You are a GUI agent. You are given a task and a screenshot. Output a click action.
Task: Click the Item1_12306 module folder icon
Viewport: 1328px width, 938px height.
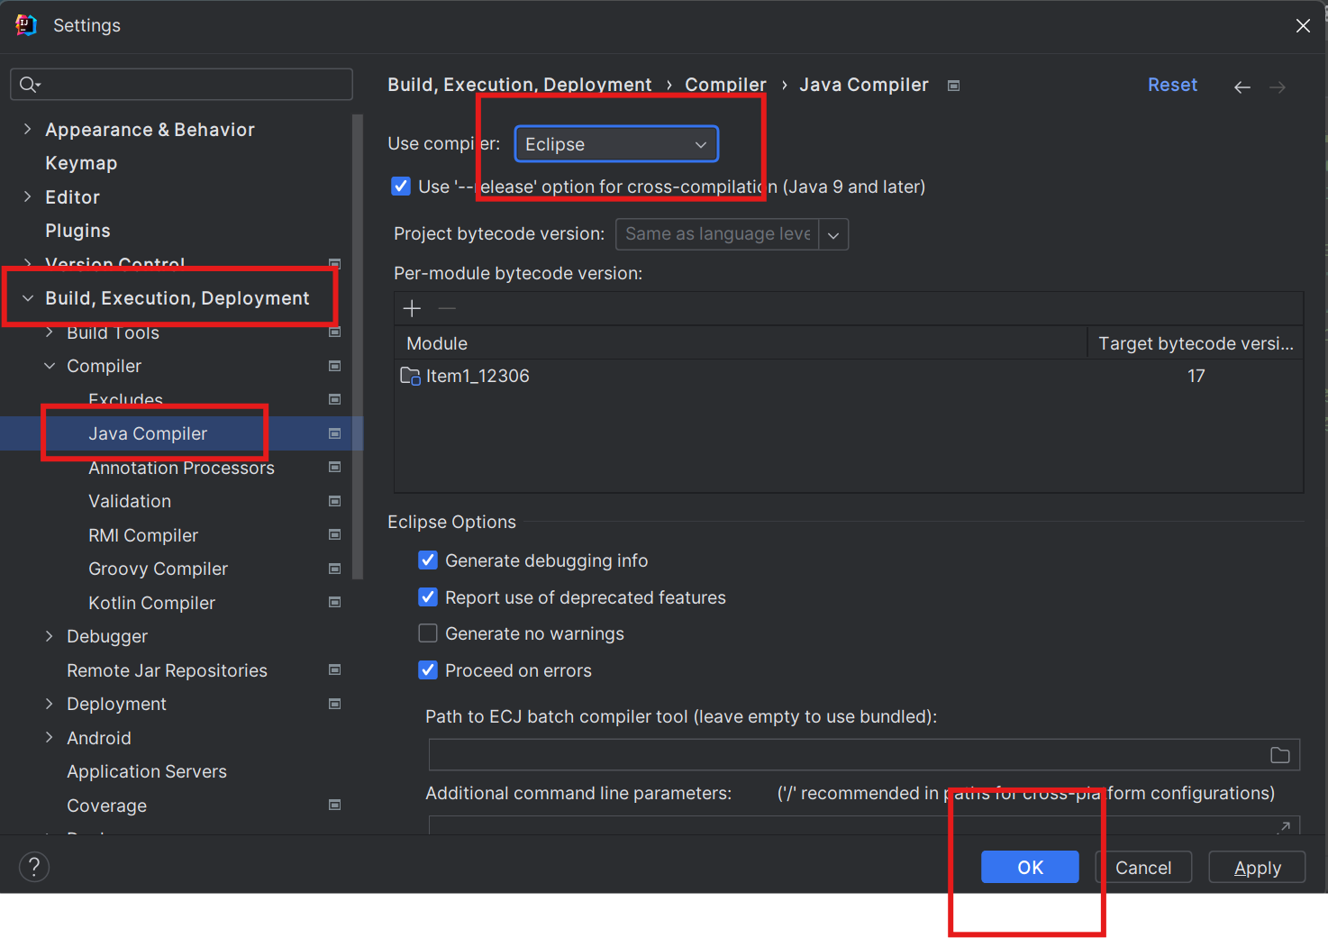410,376
